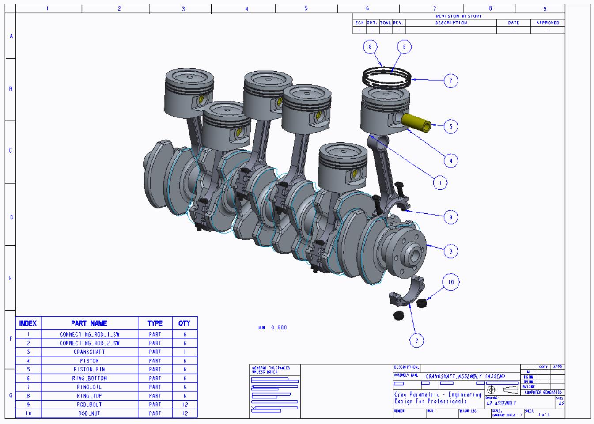
Task: Select balloon 1 for the connecting rod
Action: (x=440, y=182)
